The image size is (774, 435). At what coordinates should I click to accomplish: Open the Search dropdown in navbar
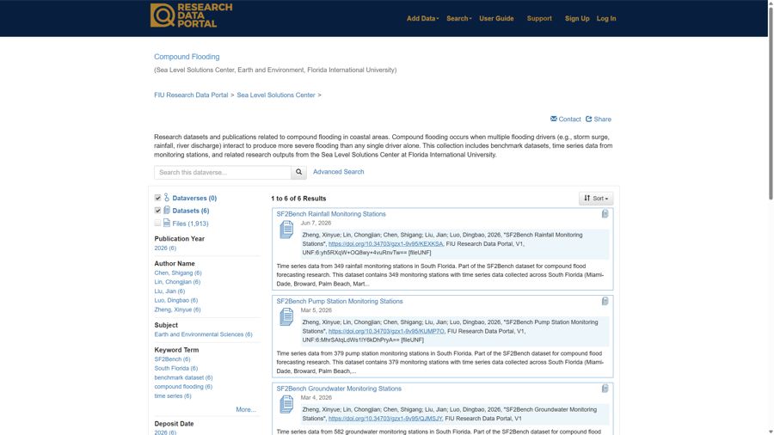459,18
